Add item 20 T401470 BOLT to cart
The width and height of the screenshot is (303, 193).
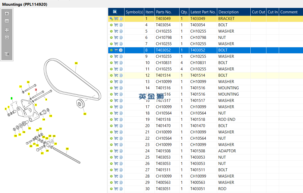[x=116, y=126]
